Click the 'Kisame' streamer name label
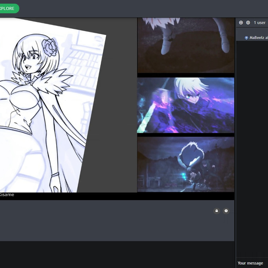Screen dimensions: 268x268 click(6, 195)
